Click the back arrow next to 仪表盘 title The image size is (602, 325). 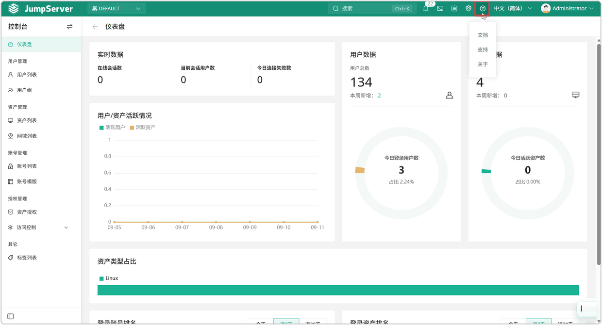pyautogui.click(x=95, y=27)
